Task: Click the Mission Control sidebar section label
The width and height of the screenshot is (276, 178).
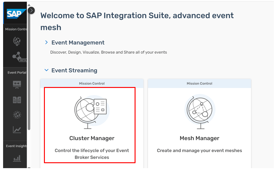Action: 16,29
